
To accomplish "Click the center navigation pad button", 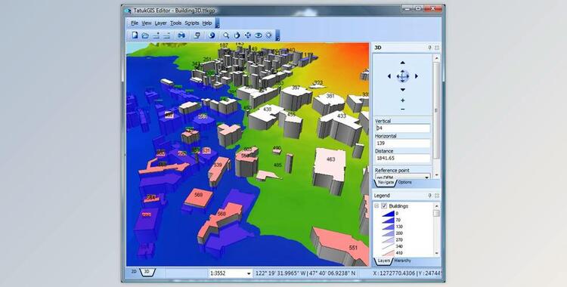I will [x=402, y=76].
